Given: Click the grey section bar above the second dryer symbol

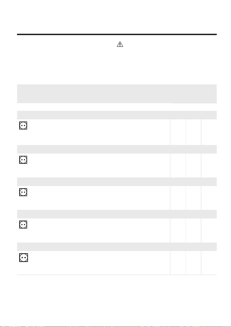Looking at the screenshot, I should click(x=117, y=149).
